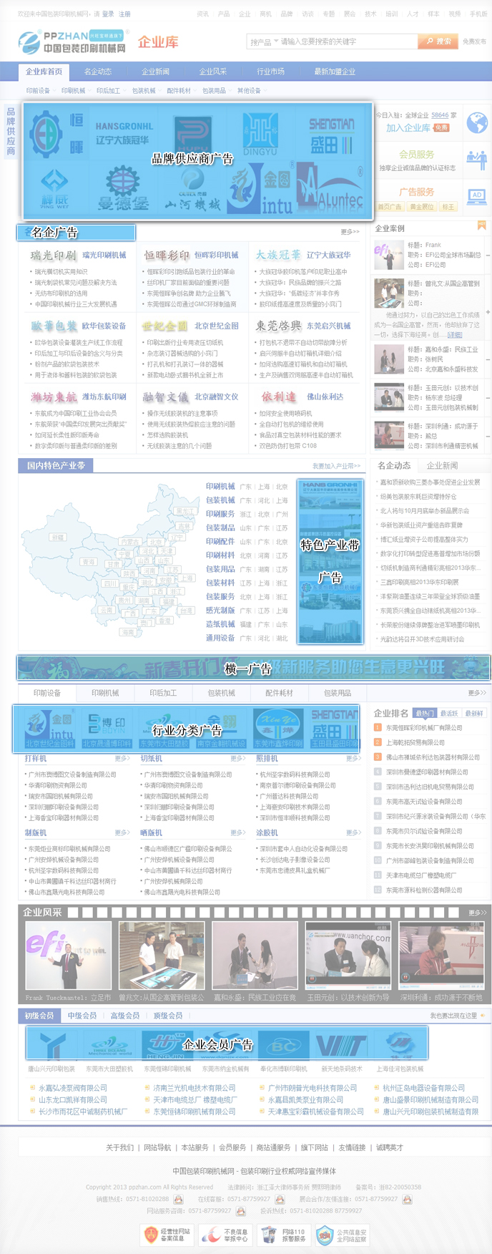Click the AD monitor icon
Viewport: 492px width, 1254px height.
tap(476, 195)
